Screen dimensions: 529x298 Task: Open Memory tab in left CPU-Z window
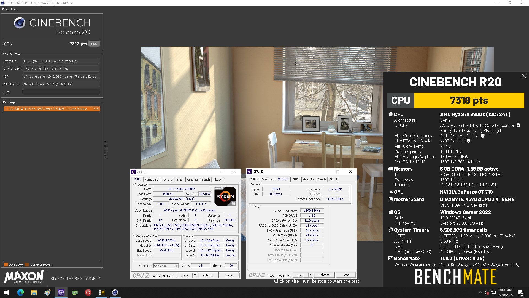[x=167, y=179]
